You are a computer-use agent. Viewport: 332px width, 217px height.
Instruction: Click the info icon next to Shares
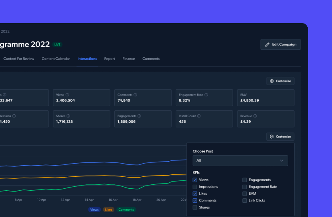69,116
